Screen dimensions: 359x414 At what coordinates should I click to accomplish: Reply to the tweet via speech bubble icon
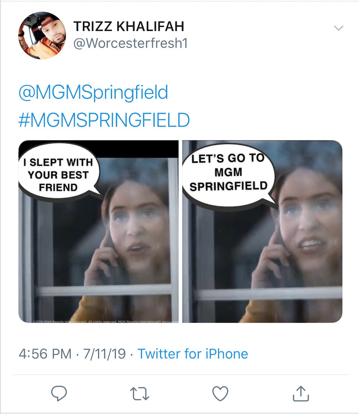coord(59,393)
